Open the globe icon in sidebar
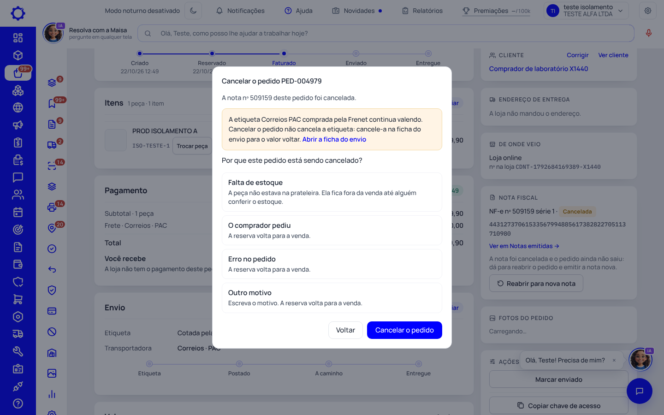This screenshot has width=664, height=415. (x=18, y=107)
